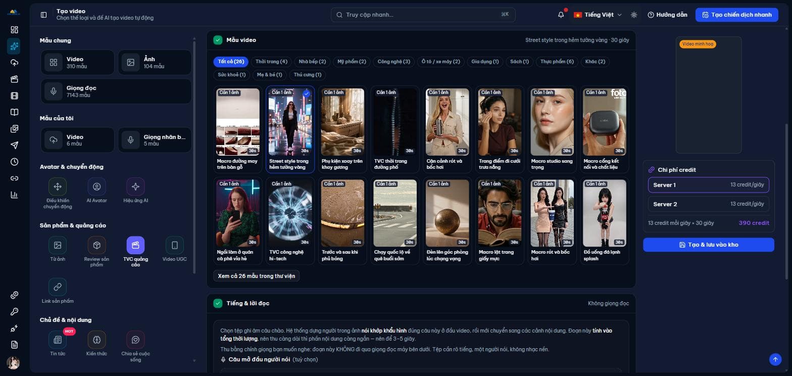
Task: Open the clapperboard icon in left sidebar
Action: [14, 79]
